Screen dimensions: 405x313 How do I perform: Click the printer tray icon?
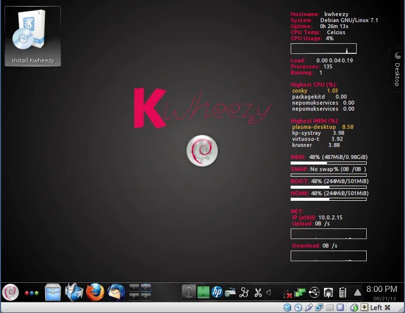[328, 292]
